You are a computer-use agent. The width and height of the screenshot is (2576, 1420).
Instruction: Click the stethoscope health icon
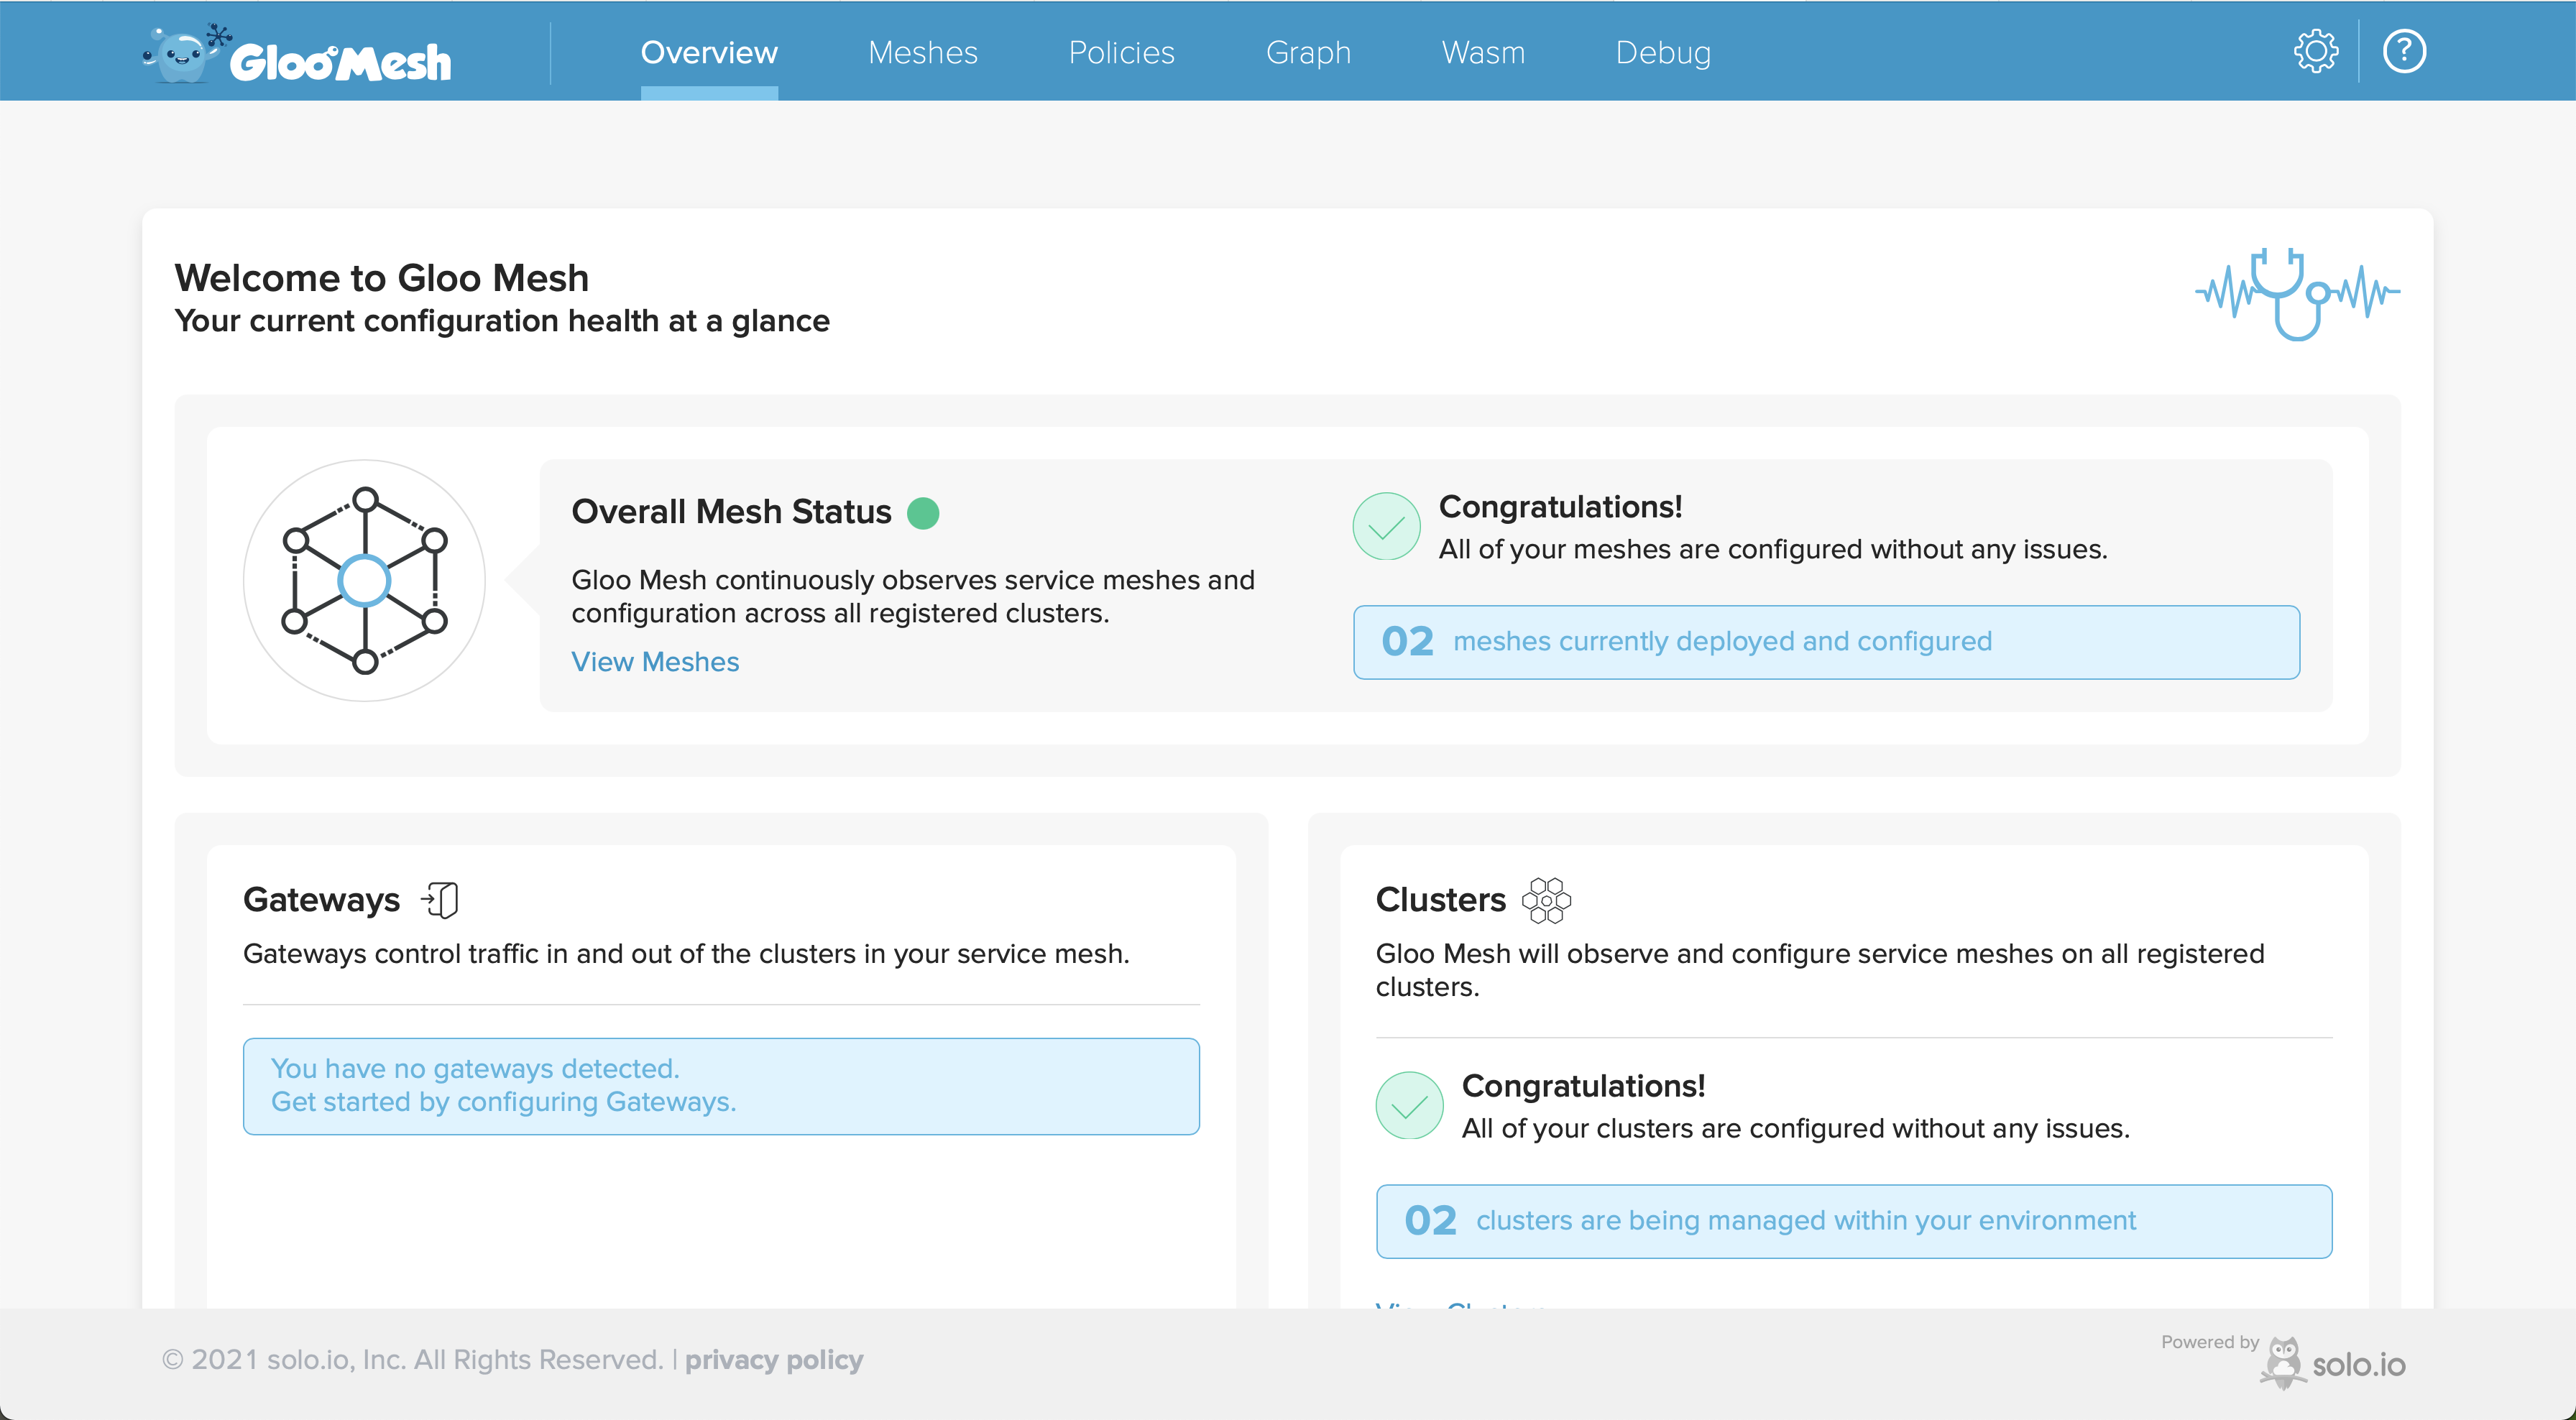click(2297, 294)
